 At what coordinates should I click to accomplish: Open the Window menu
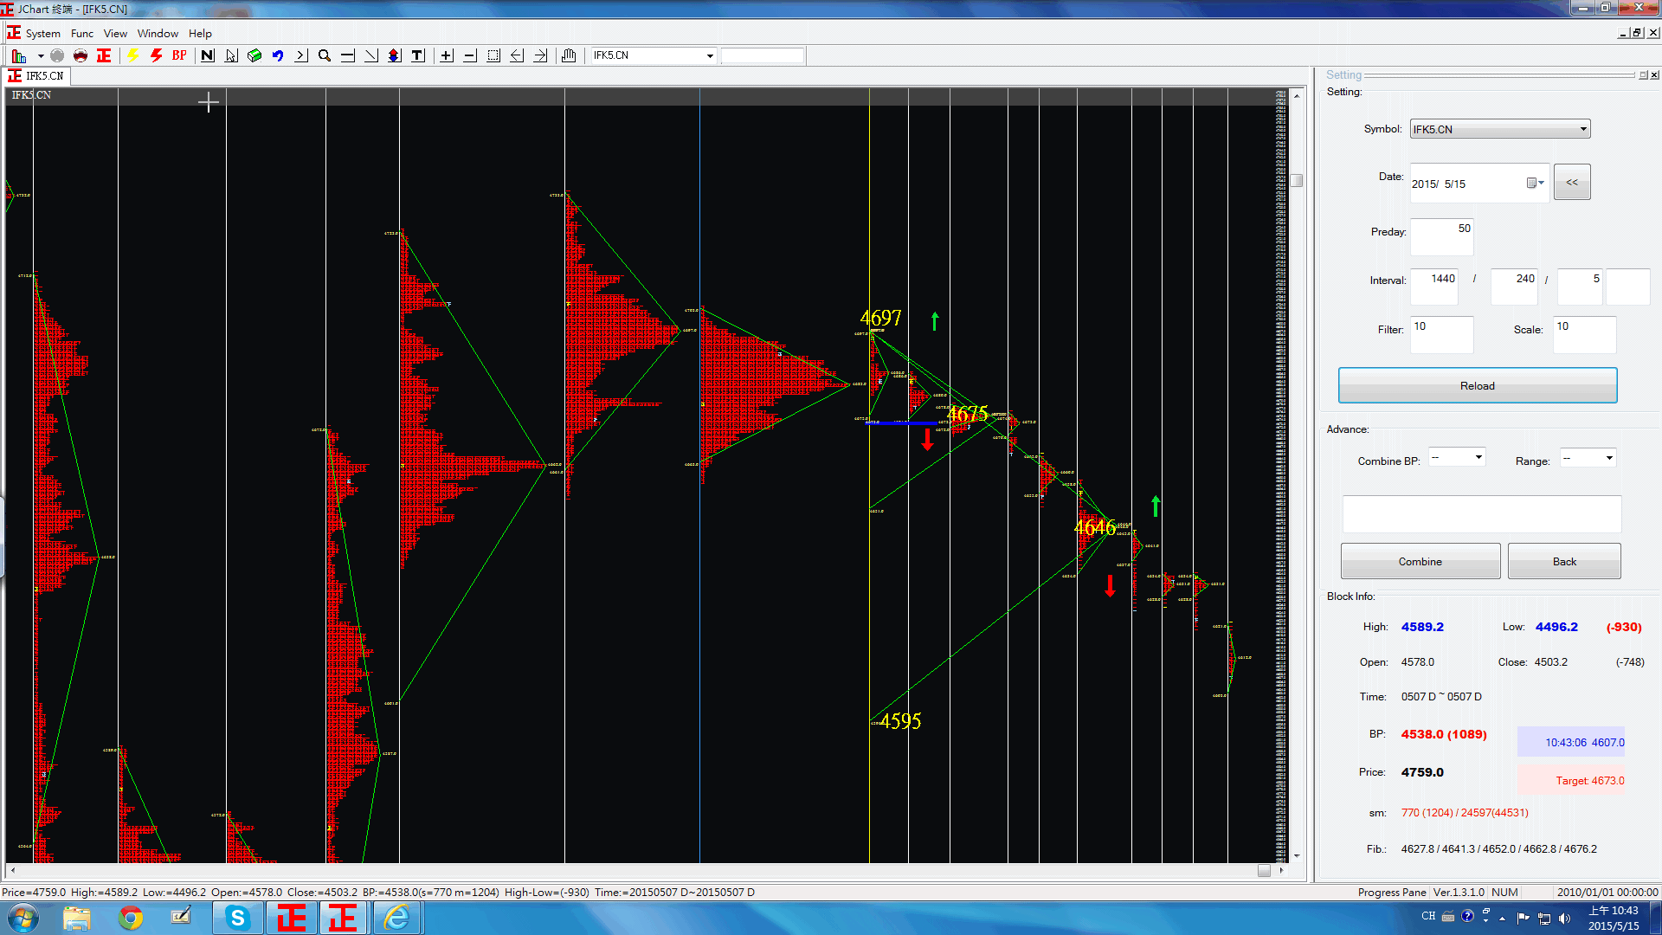158,34
